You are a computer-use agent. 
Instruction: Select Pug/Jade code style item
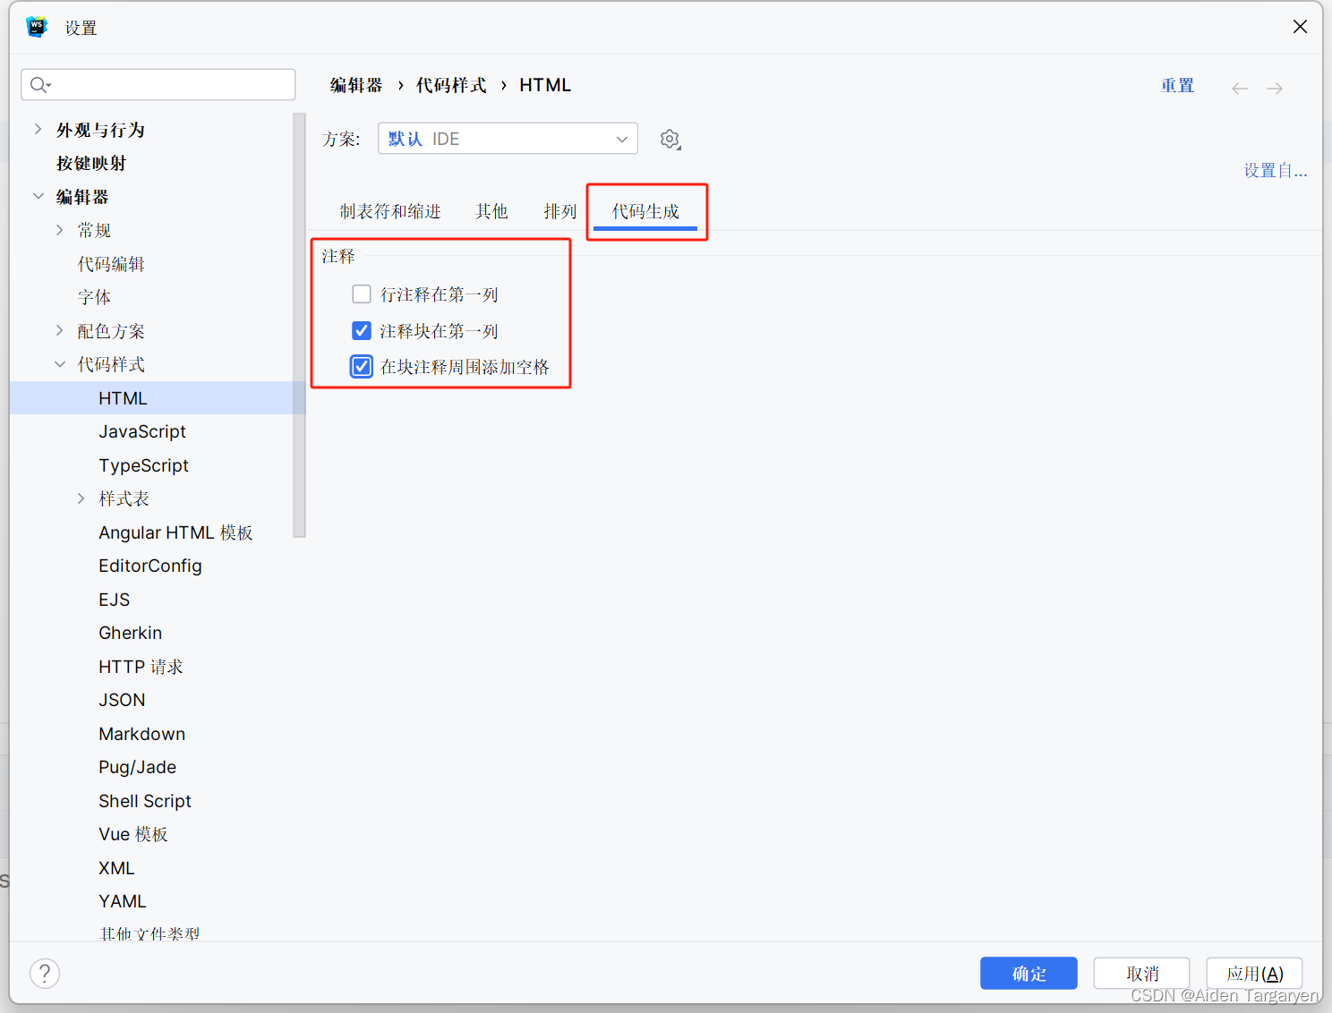[138, 767]
